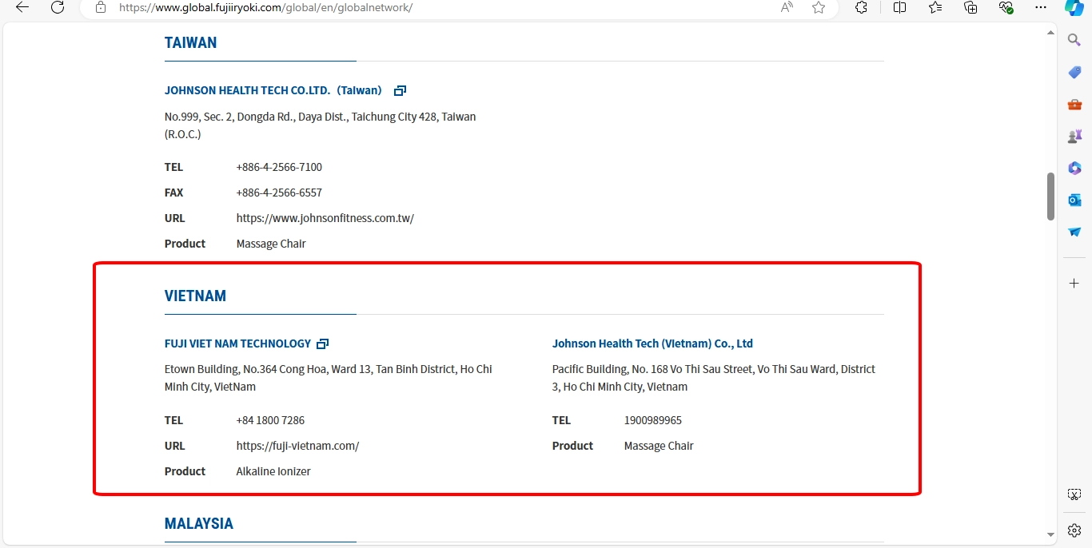Click product value Alkaline Ionizer
The height and width of the screenshot is (548, 1092).
(273, 471)
